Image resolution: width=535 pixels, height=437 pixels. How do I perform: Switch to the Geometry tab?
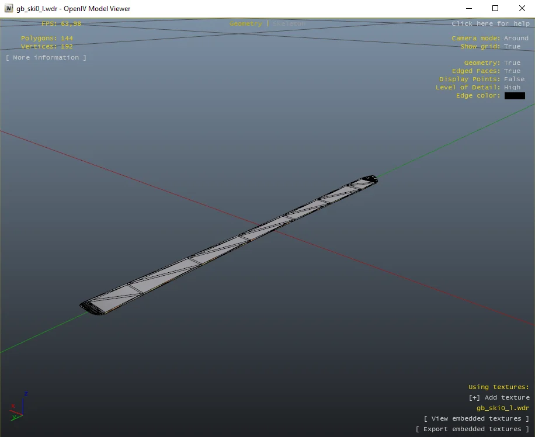[x=246, y=24]
